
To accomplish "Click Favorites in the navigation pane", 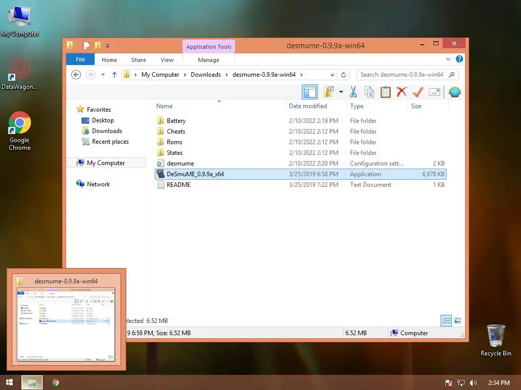I will pos(99,110).
